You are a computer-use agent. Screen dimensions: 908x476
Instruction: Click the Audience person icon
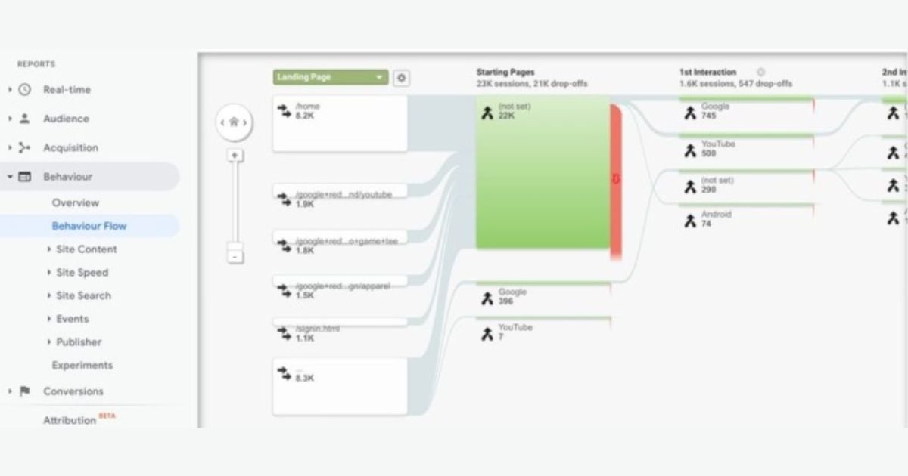coord(25,119)
